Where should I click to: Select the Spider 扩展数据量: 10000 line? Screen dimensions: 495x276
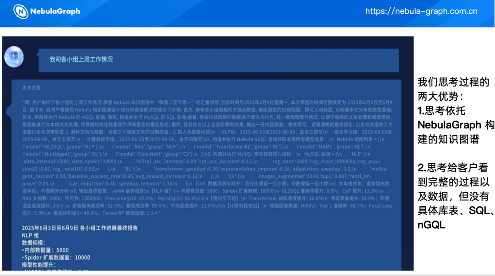click(x=56, y=257)
